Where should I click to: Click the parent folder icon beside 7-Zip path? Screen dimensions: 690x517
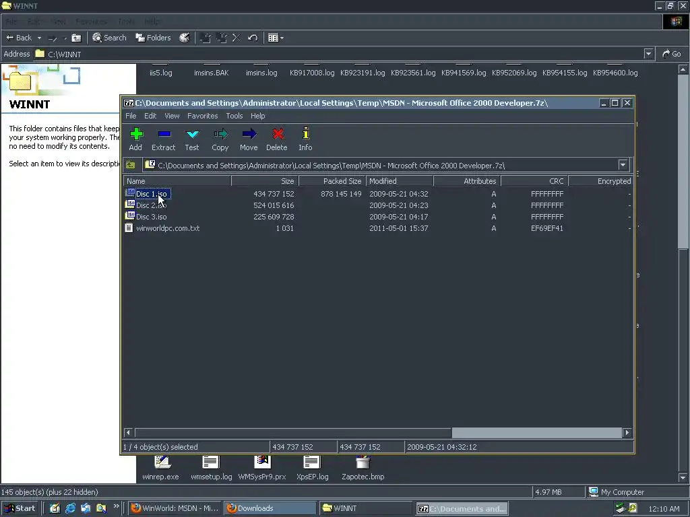pos(130,166)
